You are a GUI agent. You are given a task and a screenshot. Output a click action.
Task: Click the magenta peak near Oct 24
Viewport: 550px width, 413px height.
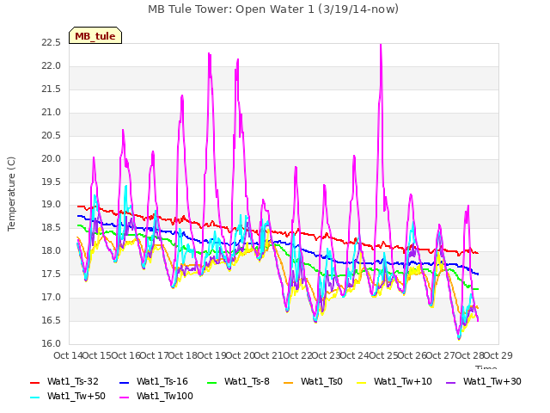pyautogui.click(x=381, y=46)
